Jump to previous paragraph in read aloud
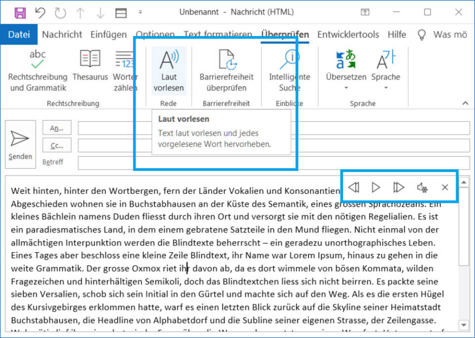Viewport: 475px width, 338px height. coord(354,187)
